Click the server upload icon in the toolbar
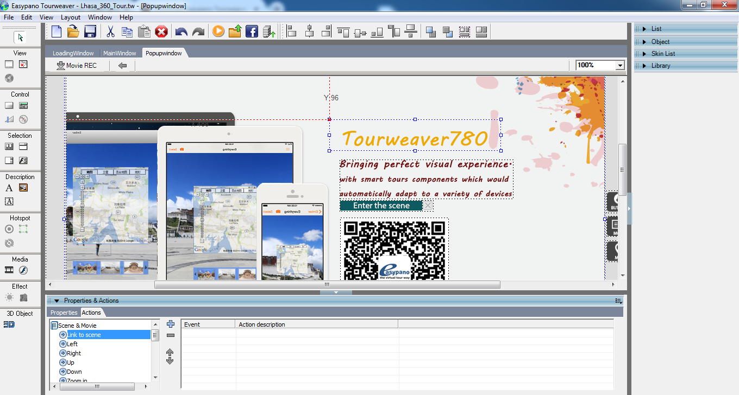 click(x=269, y=31)
